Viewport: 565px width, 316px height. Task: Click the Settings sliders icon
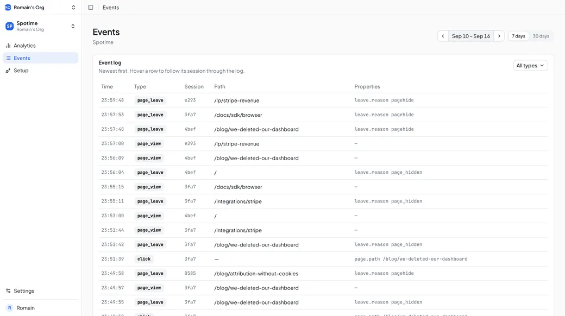[x=8, y=291]
